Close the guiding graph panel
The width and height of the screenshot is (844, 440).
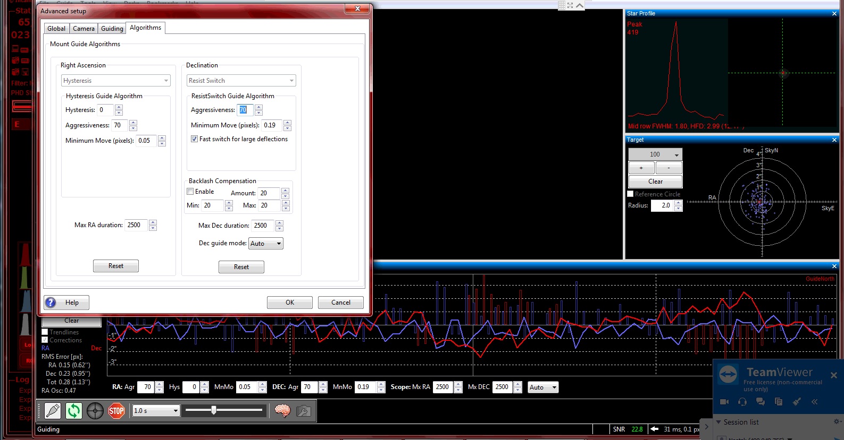coord(834,266)
